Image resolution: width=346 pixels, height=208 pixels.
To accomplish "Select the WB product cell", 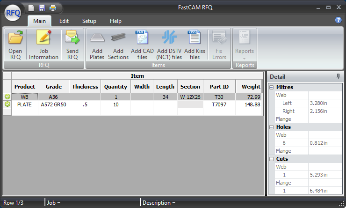I will click(x=25, y=97).
